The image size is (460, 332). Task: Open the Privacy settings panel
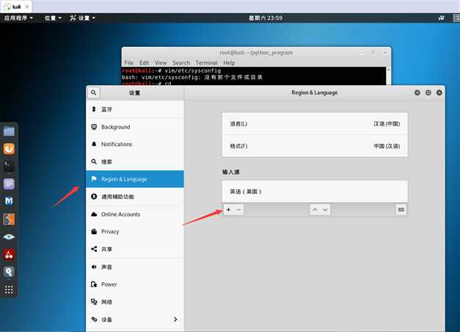(135, 231)
